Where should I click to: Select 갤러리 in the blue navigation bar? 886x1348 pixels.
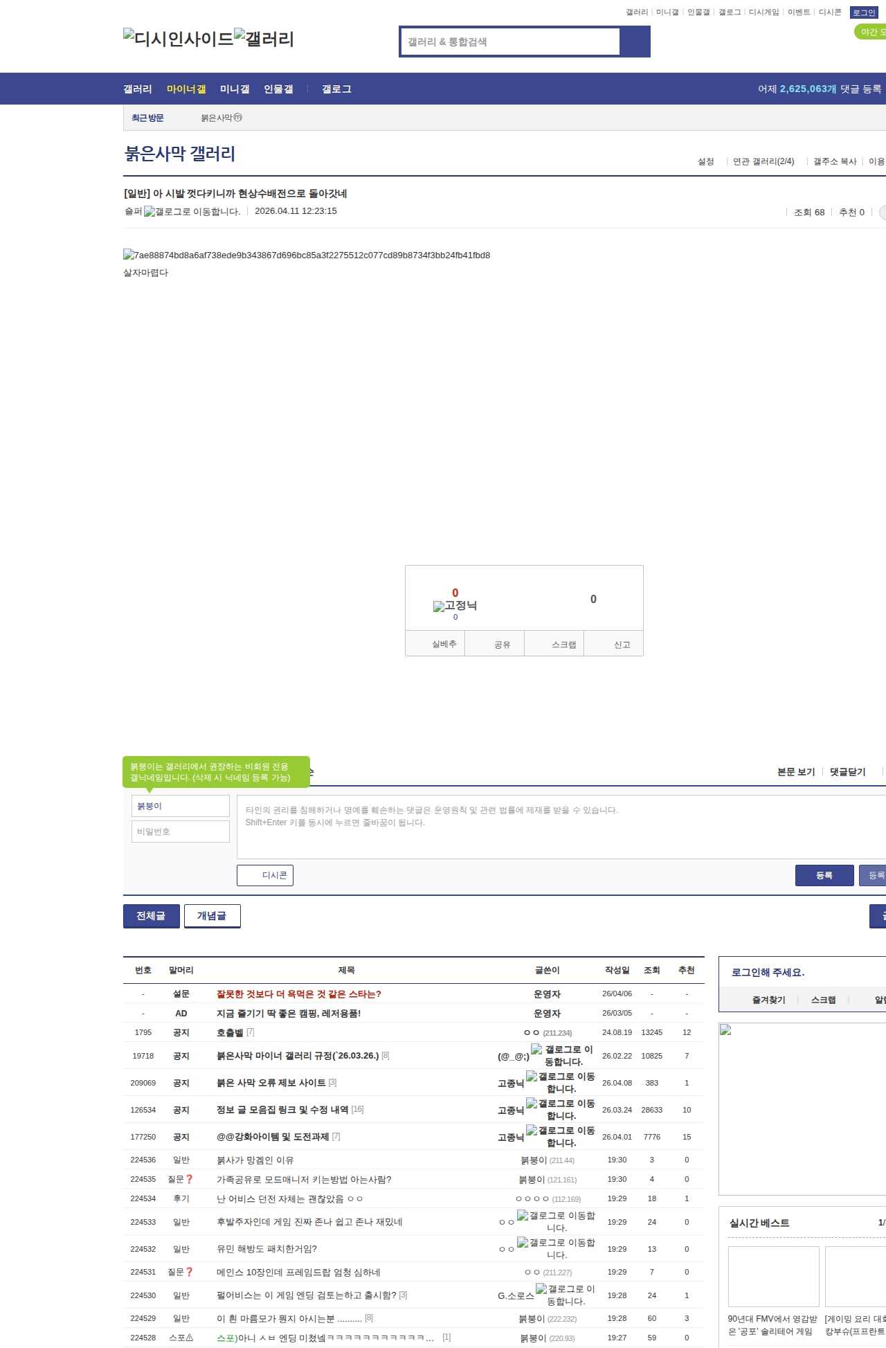(138, 89)
